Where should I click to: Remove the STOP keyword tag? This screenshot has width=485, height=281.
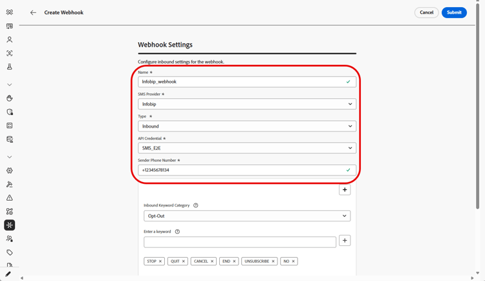tap(160, 262)
